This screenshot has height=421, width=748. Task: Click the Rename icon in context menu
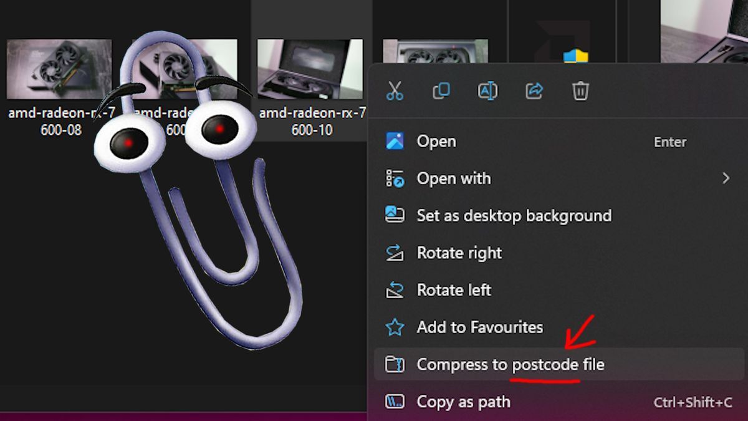[x=487, y=91]
